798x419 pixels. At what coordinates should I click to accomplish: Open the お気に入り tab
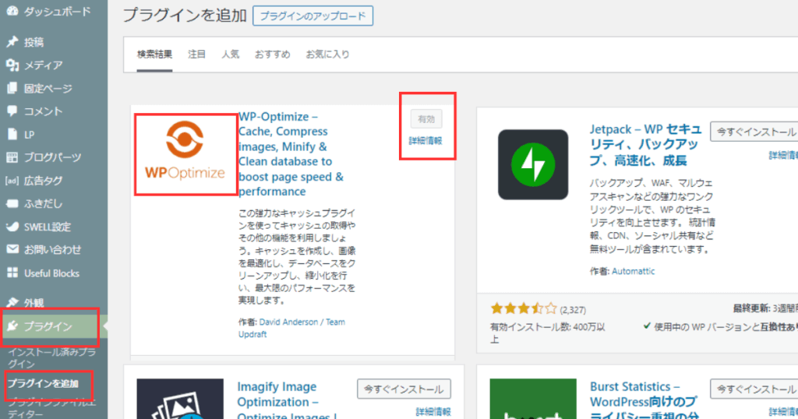click(x=327, y=55)
